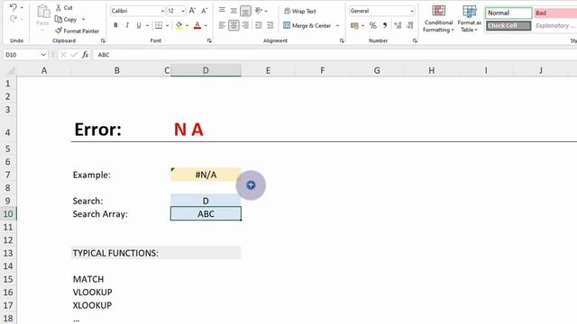Image resolution: width=577 pixels, height=324 pixels.
Task: Toggle Wrap Text
Action: [x=300, y=11]
